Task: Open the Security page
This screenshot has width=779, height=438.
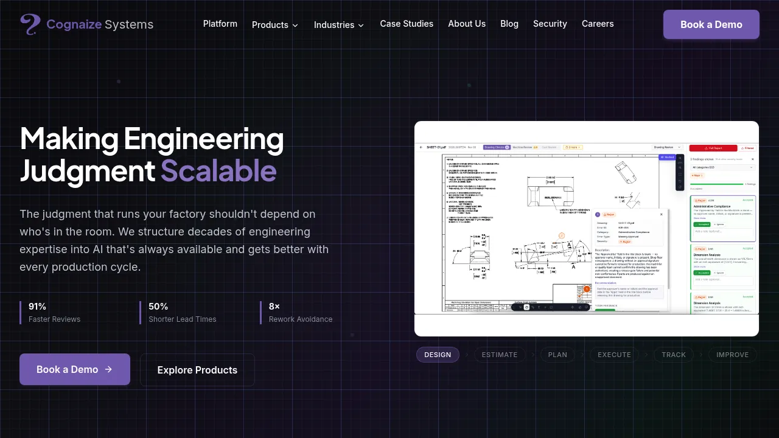Action: pos(550,24)
